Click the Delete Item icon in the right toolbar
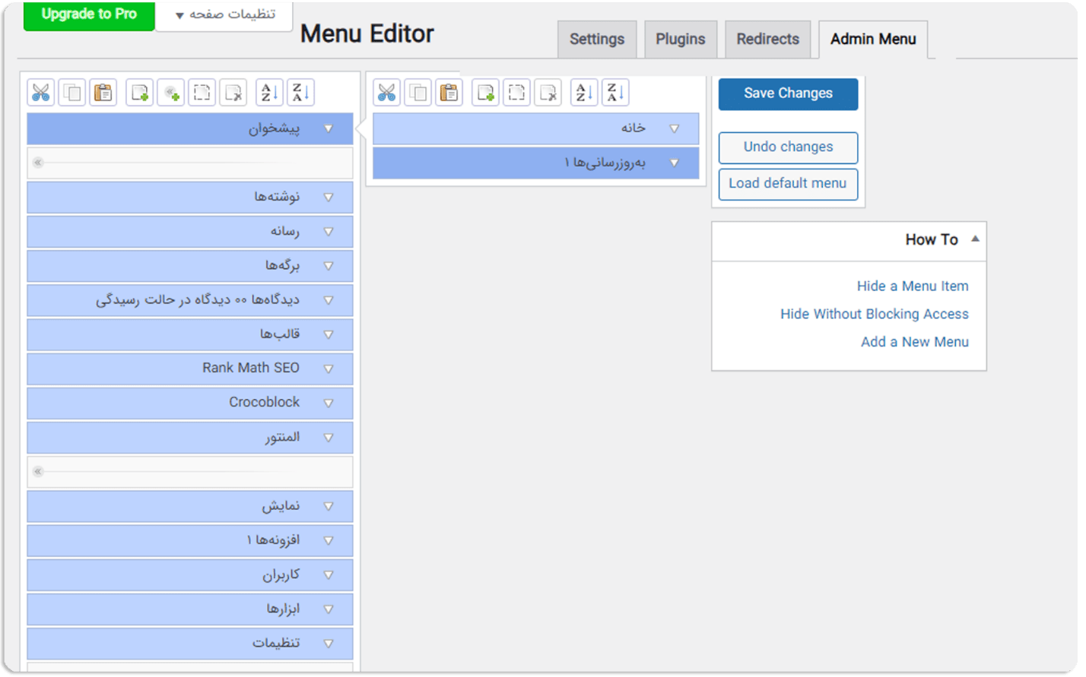The image size is (1086, 677). click(x=548, y=91)
